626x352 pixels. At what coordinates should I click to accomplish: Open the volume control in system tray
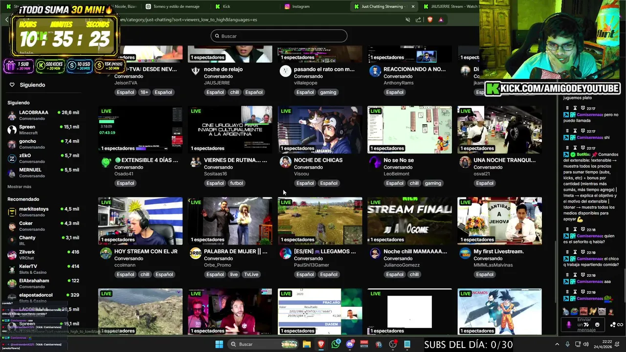click(586, 344)
